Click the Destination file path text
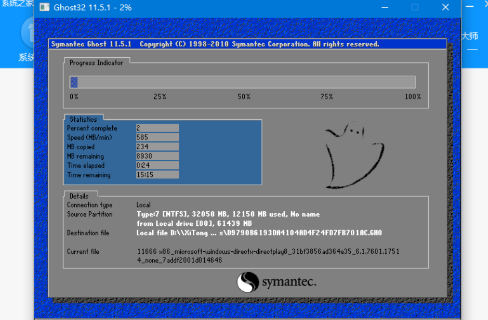The width and height of the screenshot is (488, 320). (259, 233)
